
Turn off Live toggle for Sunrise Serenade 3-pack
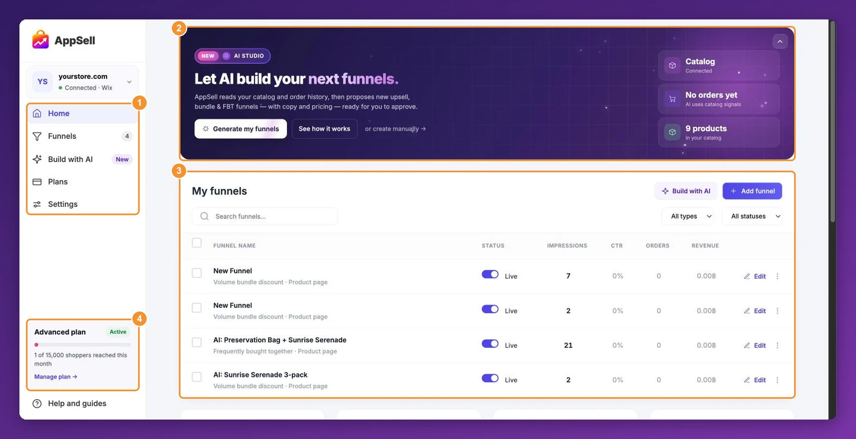click(x=490, y=379)
